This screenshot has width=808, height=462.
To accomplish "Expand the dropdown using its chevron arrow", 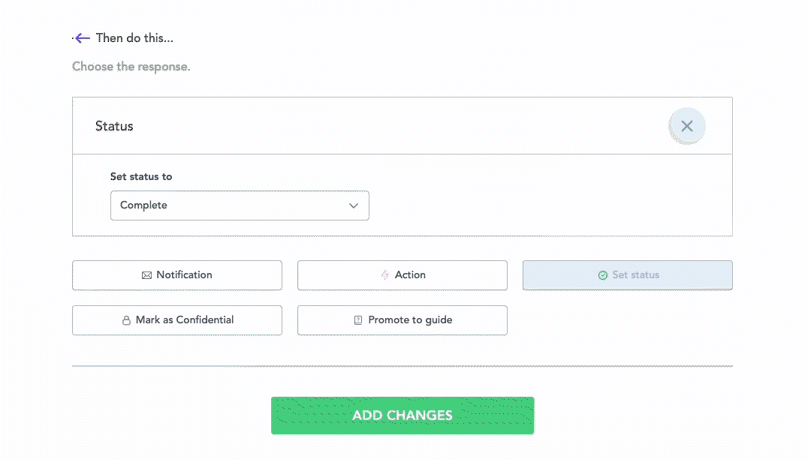I will pyautogui.click(x=354, y=205).
